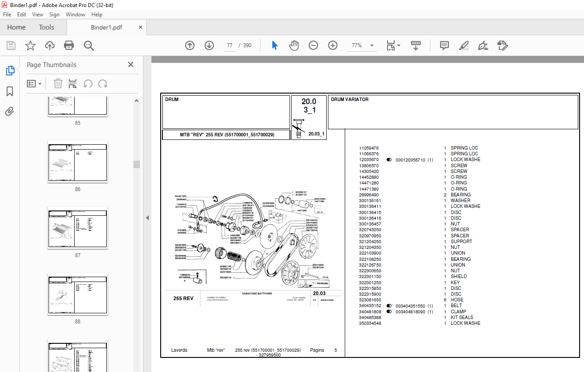Delete selected page thumbnail trash icon
The width and height of the screenshot is (584, 372).
(x=58, y=83)
